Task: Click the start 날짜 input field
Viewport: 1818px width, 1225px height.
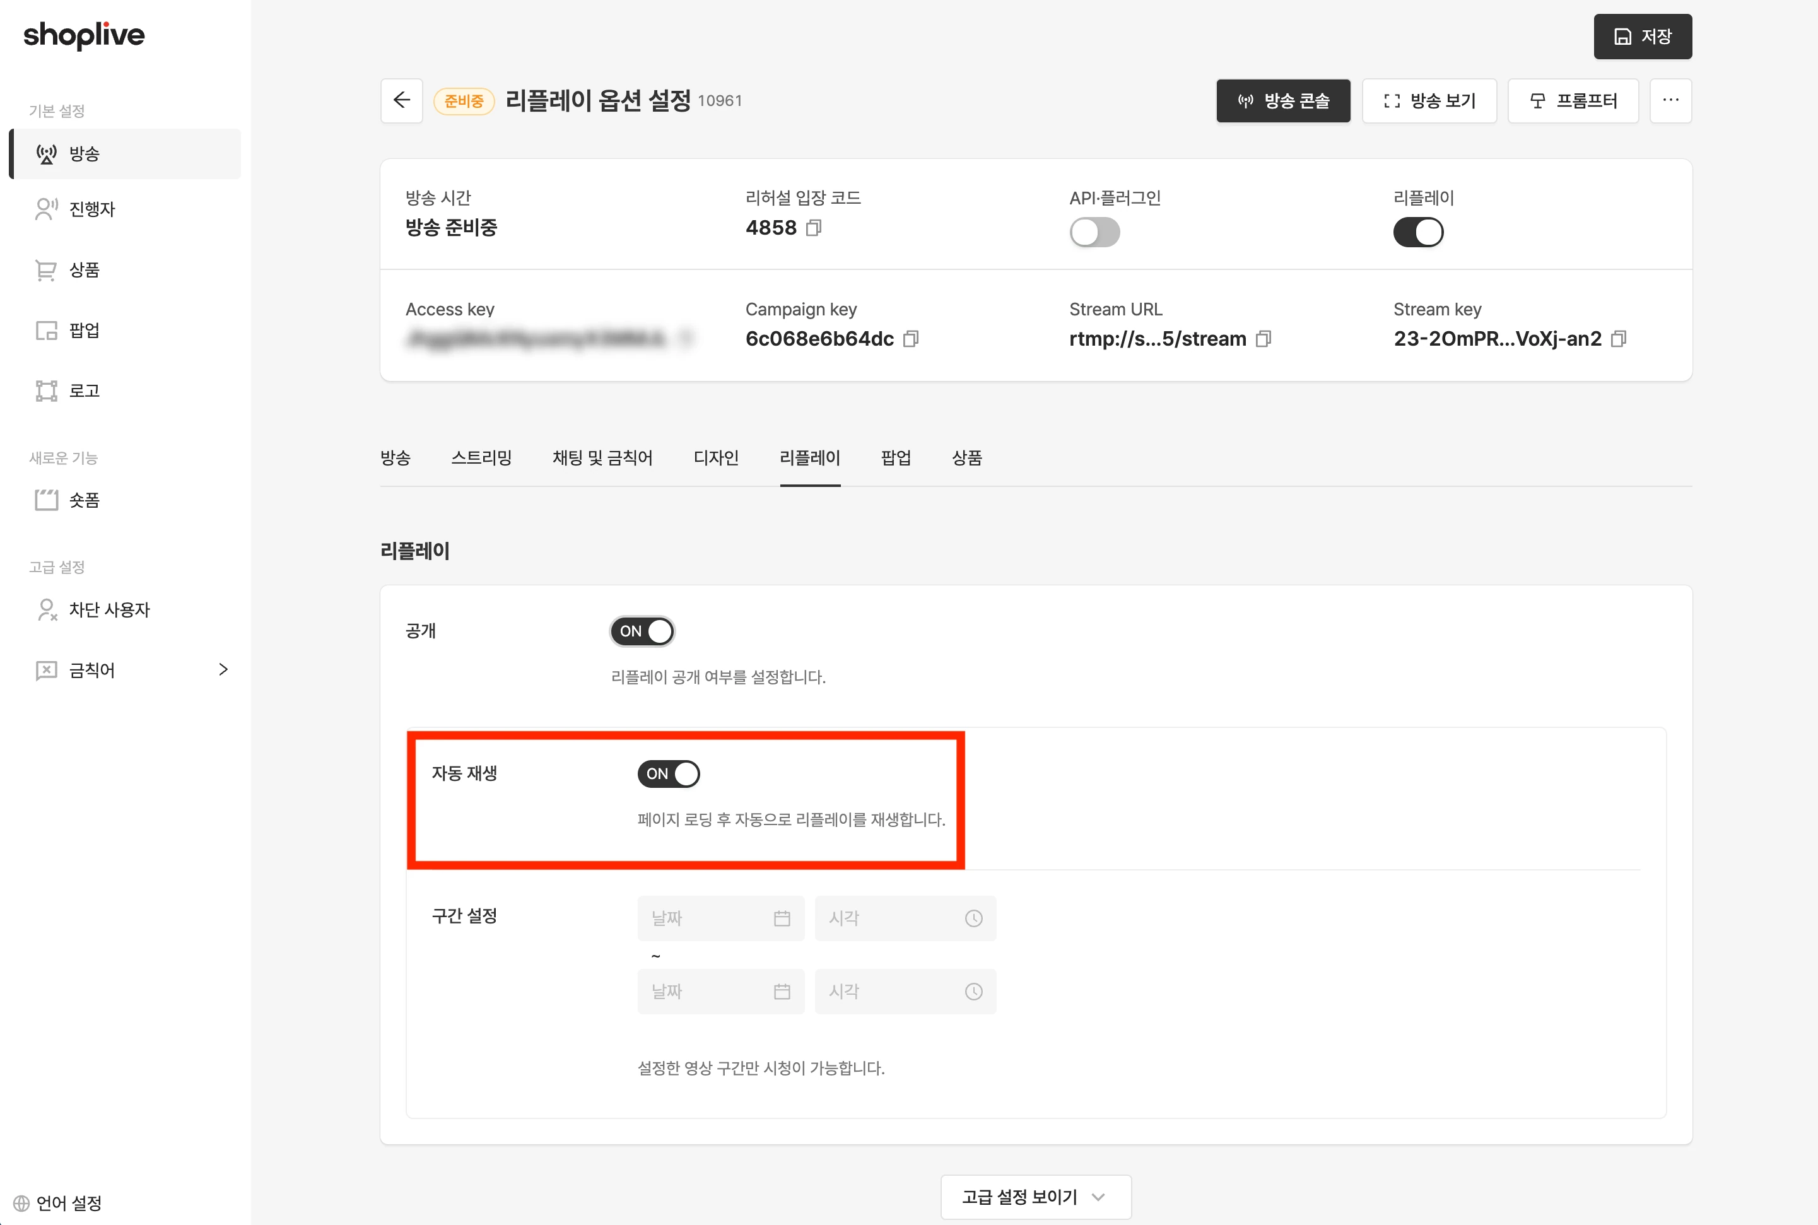Action: 720,918
